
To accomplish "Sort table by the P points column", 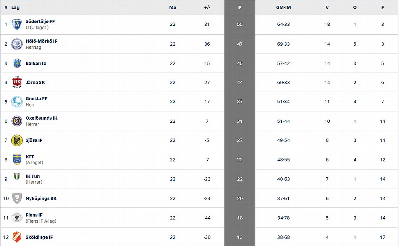I will (240, 7).
